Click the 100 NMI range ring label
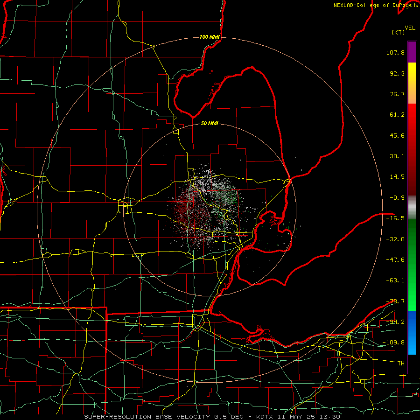420x420 pixels. [x=210, y=37]
